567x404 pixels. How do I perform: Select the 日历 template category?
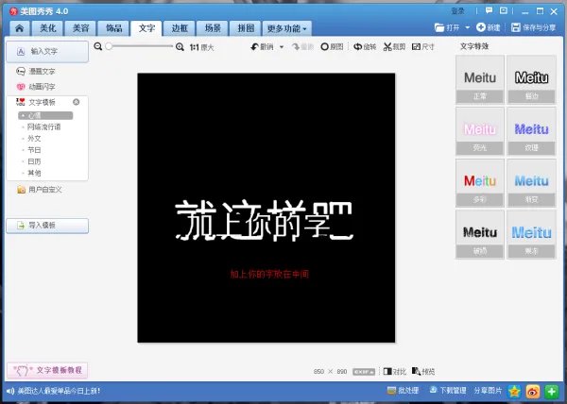coord(34,161)
